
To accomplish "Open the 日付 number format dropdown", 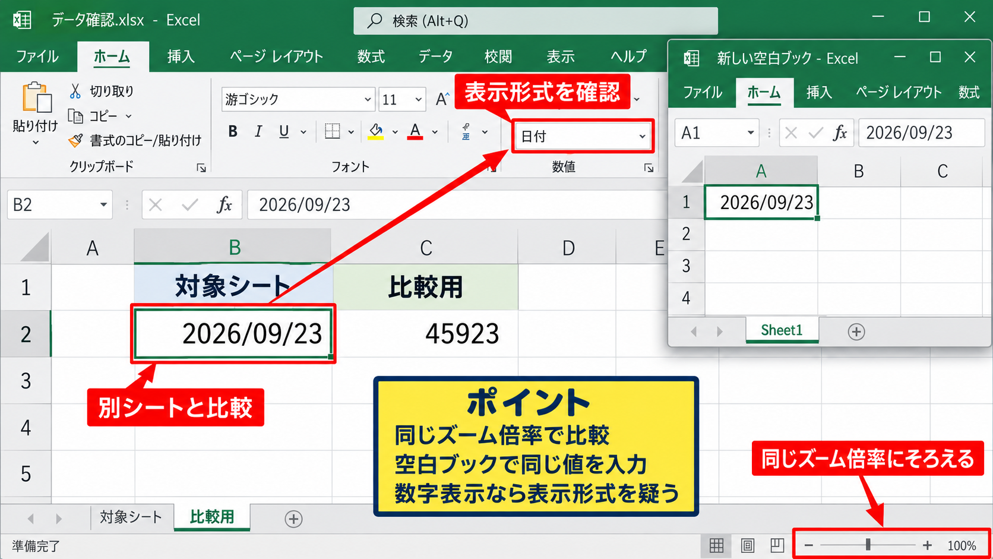I will tap(642, 137).
